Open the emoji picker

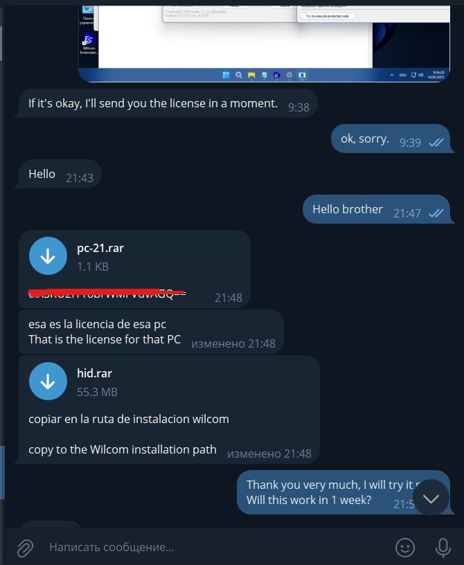point(405,548)
